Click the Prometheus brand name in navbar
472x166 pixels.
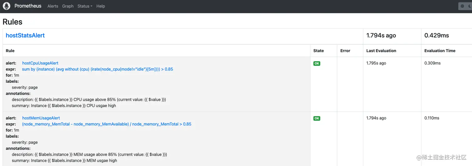[x=28, y=6]
